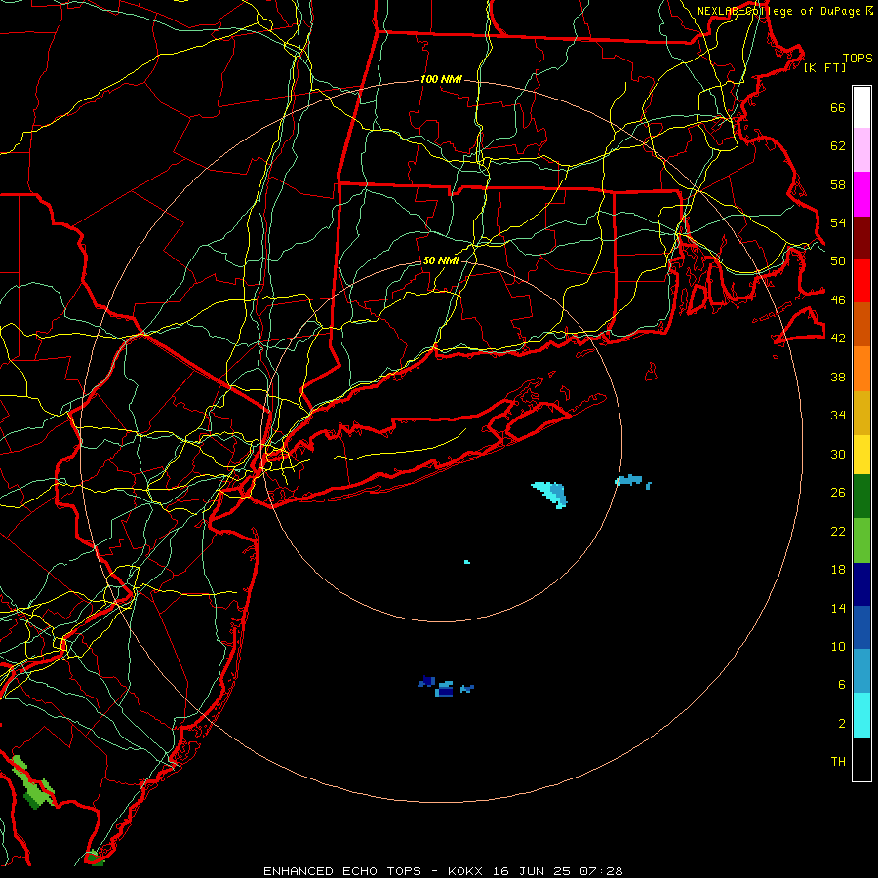Click the 50 NMI range ring label
878x878 pixels.
coord(441,260)
